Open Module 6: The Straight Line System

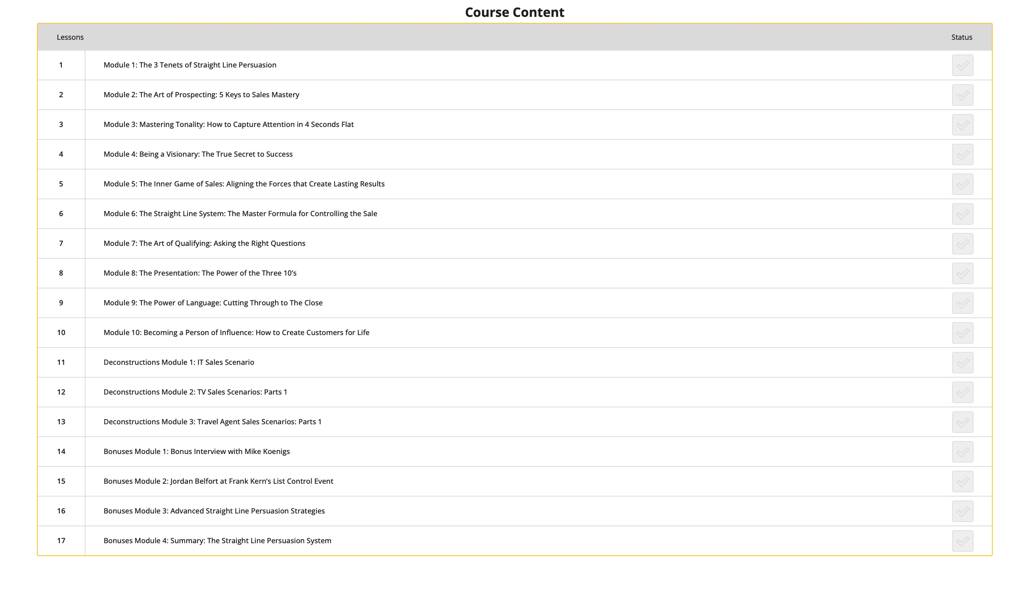tap(241, 214)
